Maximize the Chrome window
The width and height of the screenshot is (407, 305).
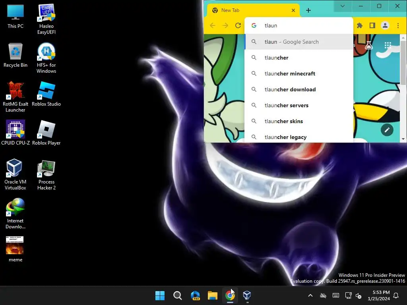click(x=379, y=6)
